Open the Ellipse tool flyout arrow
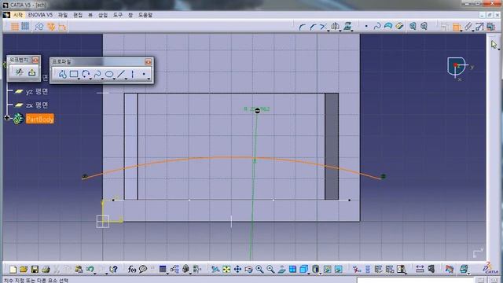This screenshot has height=283, width=503. (x=115, y=79)
